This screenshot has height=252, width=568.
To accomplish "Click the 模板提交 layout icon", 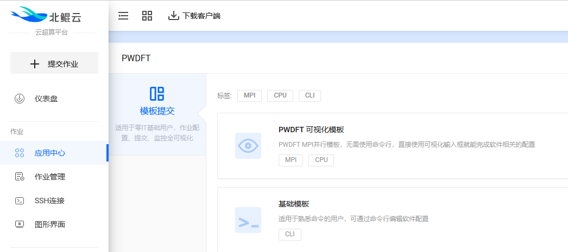I will [x=157, y=94].
